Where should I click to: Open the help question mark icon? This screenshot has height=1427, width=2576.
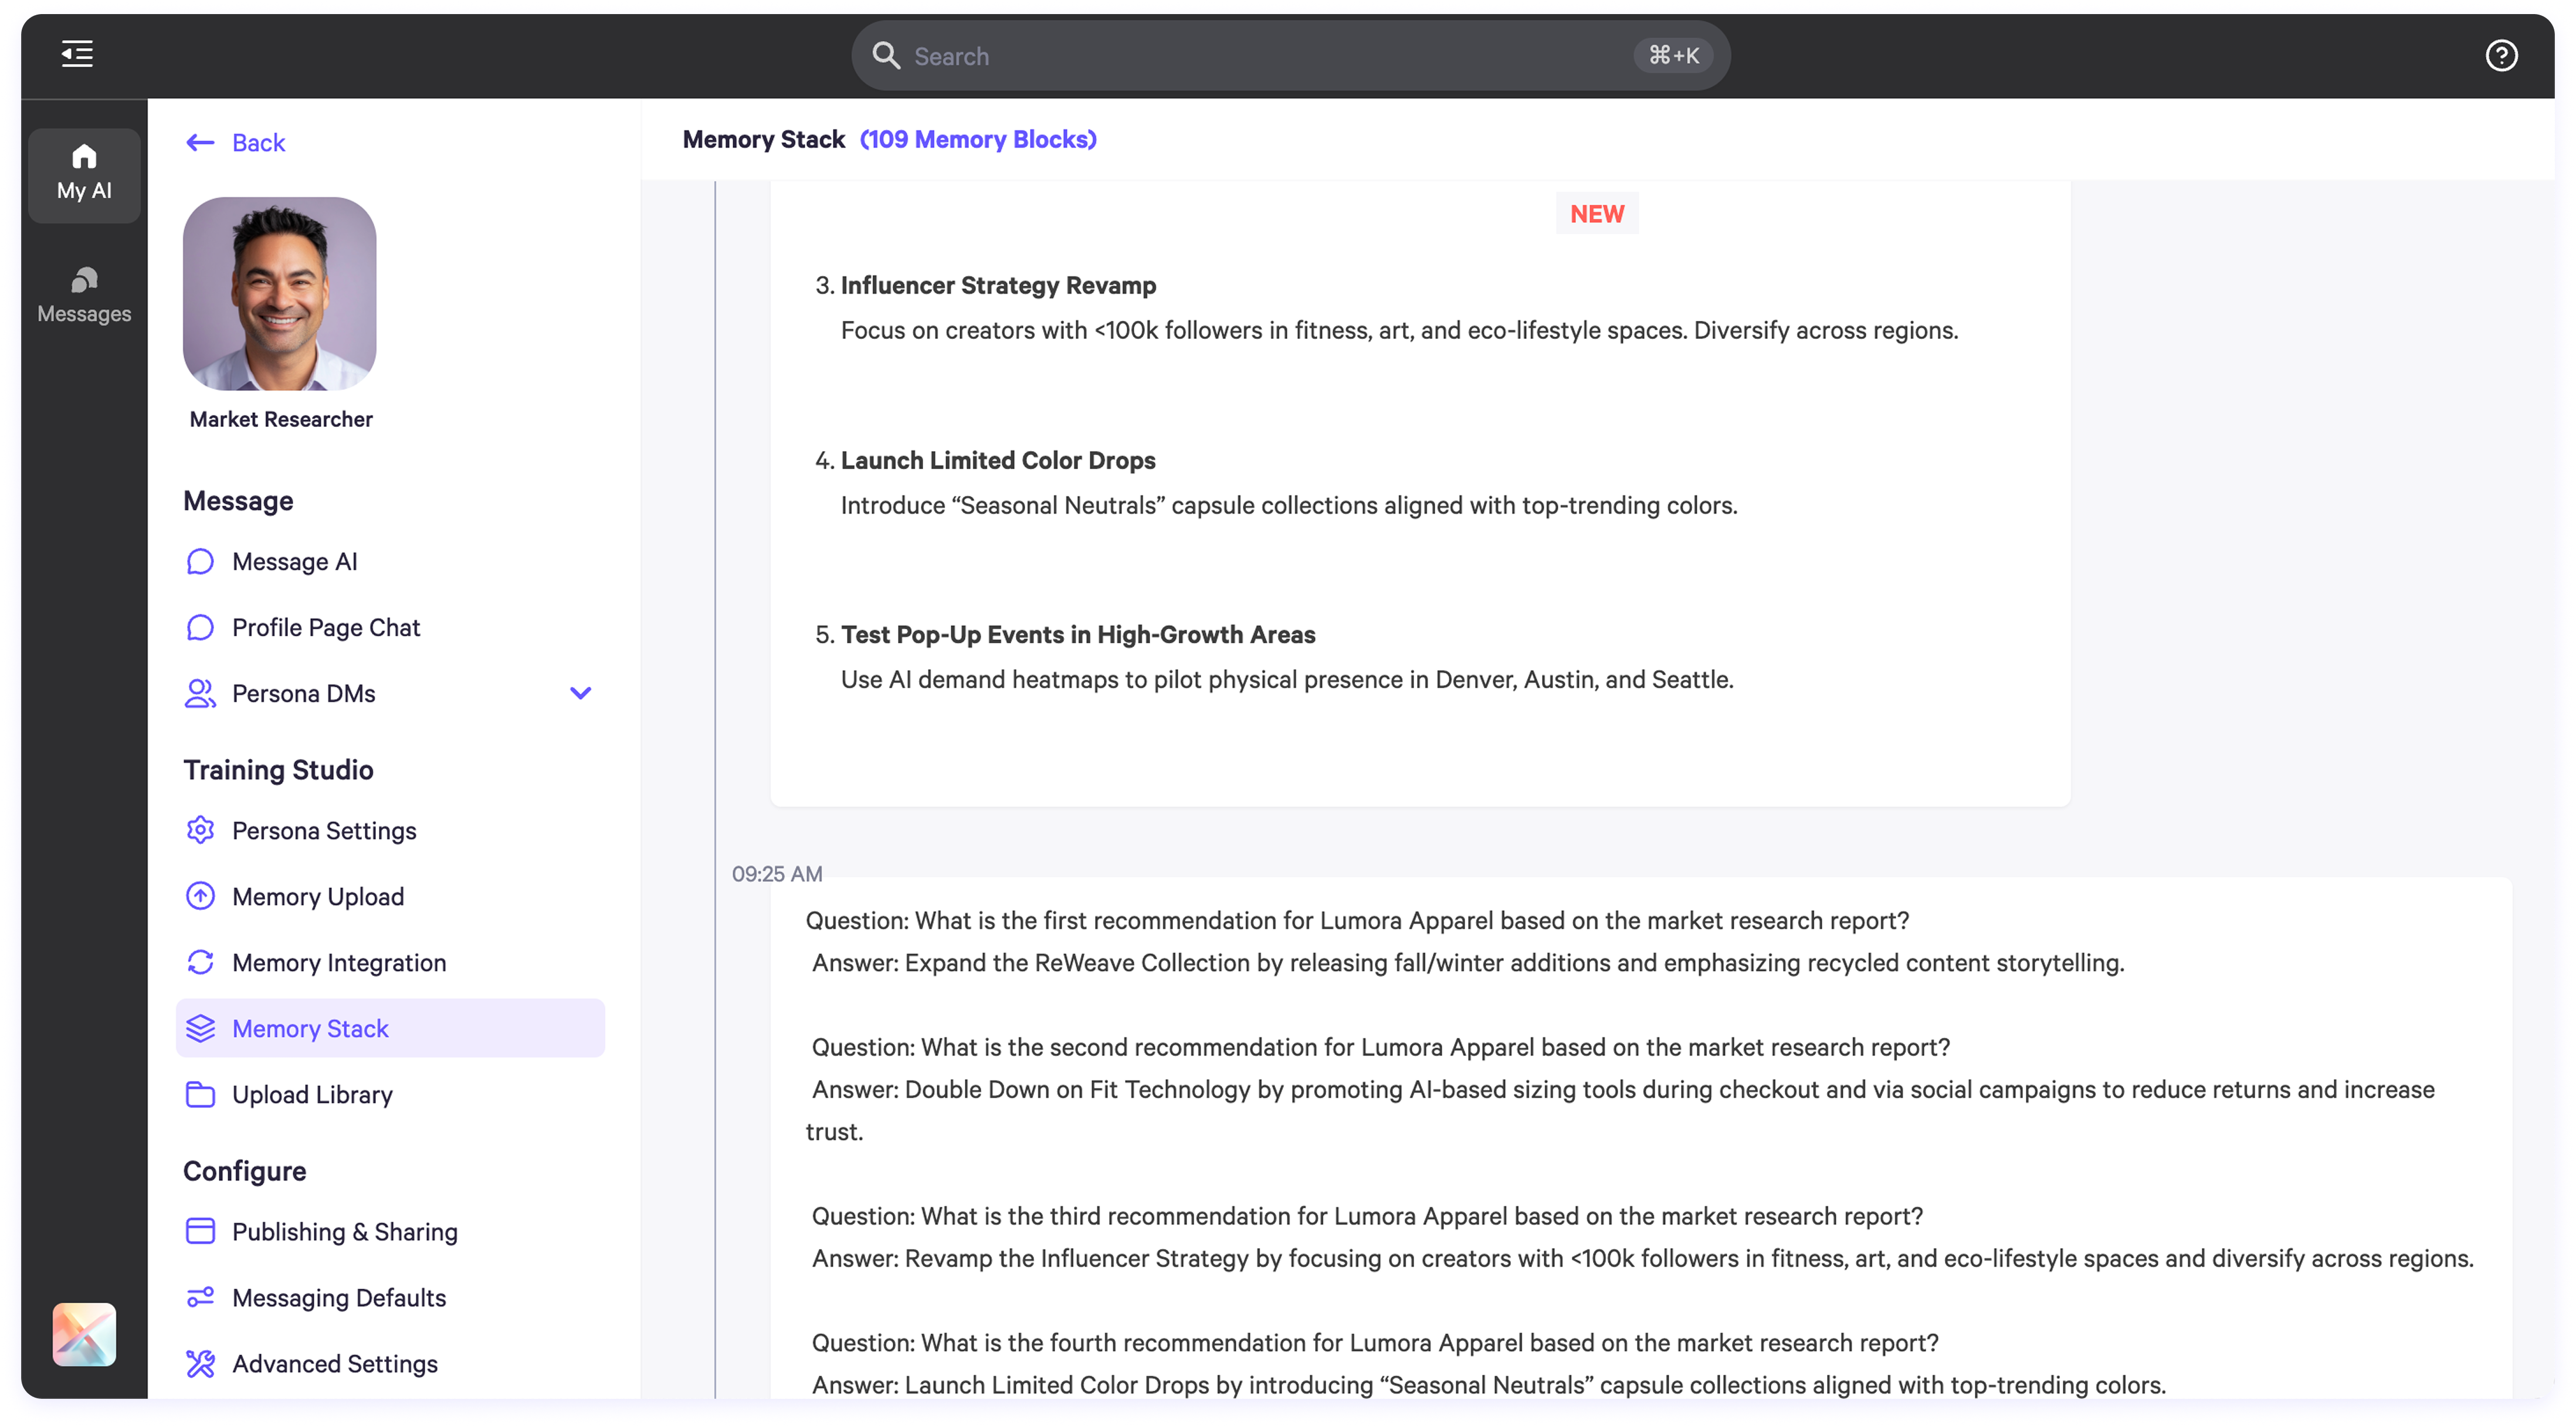[x=2501, y=56]
